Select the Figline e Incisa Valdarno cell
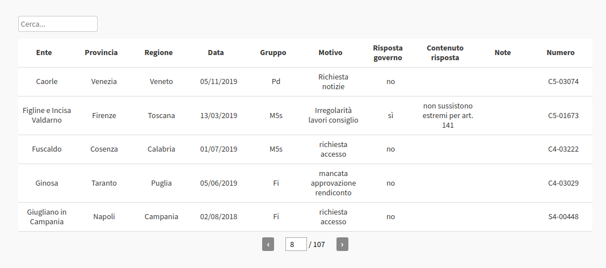Image resolution: width=606 pixels, height=268 pixels. [x=47, y=115]
